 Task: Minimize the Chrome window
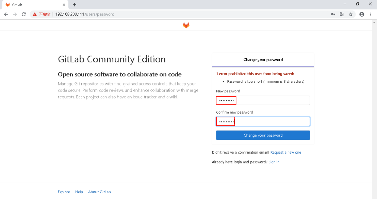click(345, 4)
